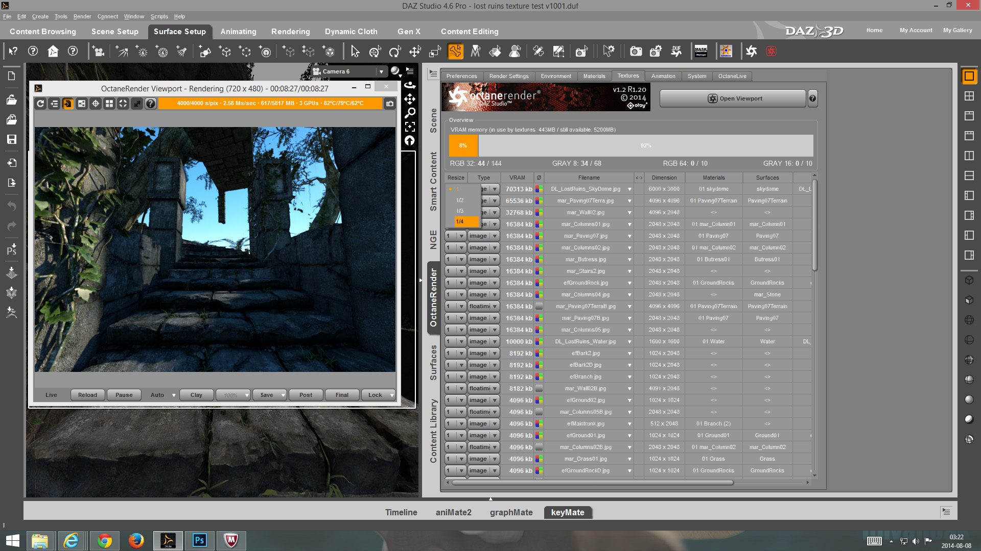The width and height of the screenshot is (981, 551).
Task: Expand the Save button dropdown arrow
Action: click(x=283, y=395)
